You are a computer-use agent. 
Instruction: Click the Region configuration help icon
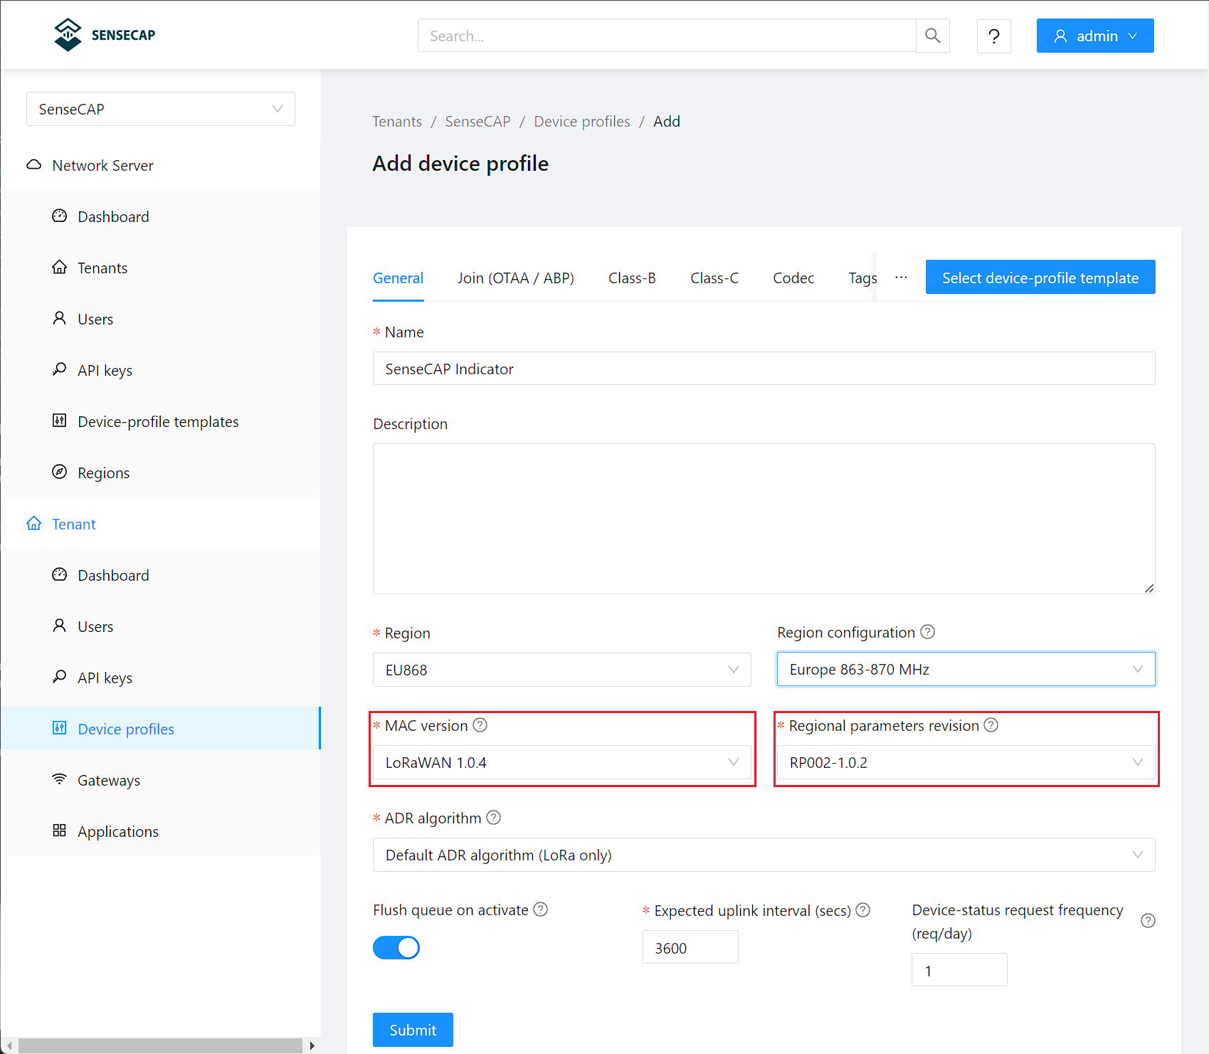click(927, 632)
